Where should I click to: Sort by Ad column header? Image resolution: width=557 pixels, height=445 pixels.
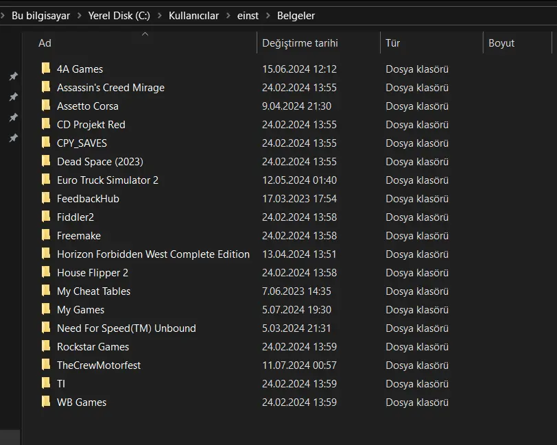(x=45, y=43)
